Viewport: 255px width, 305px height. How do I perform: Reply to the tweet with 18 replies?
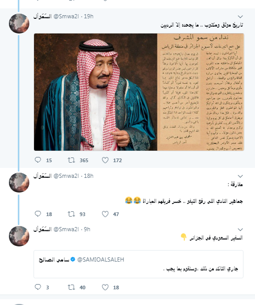click(x=38, y=214)
